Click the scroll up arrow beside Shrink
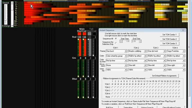192x108 pixels. [x=12, y=3]
